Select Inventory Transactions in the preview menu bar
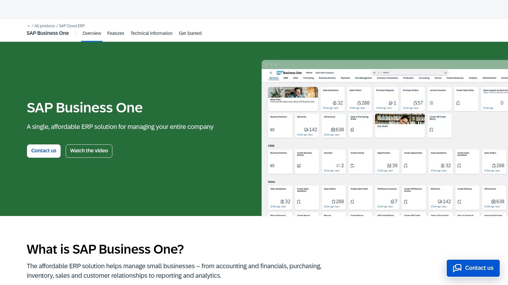508x285 pixels. [387, 78]
